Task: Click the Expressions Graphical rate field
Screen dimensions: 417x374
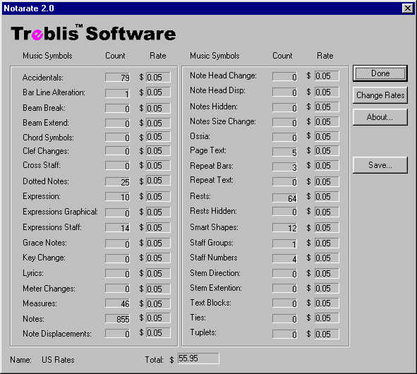Action: coord(158,212)
